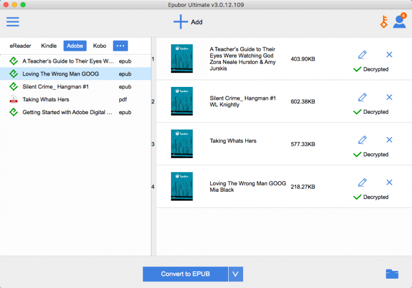The image size is (412, 288).
Task: Show more devices with ellipsis button
Action: tap(121, 46)
